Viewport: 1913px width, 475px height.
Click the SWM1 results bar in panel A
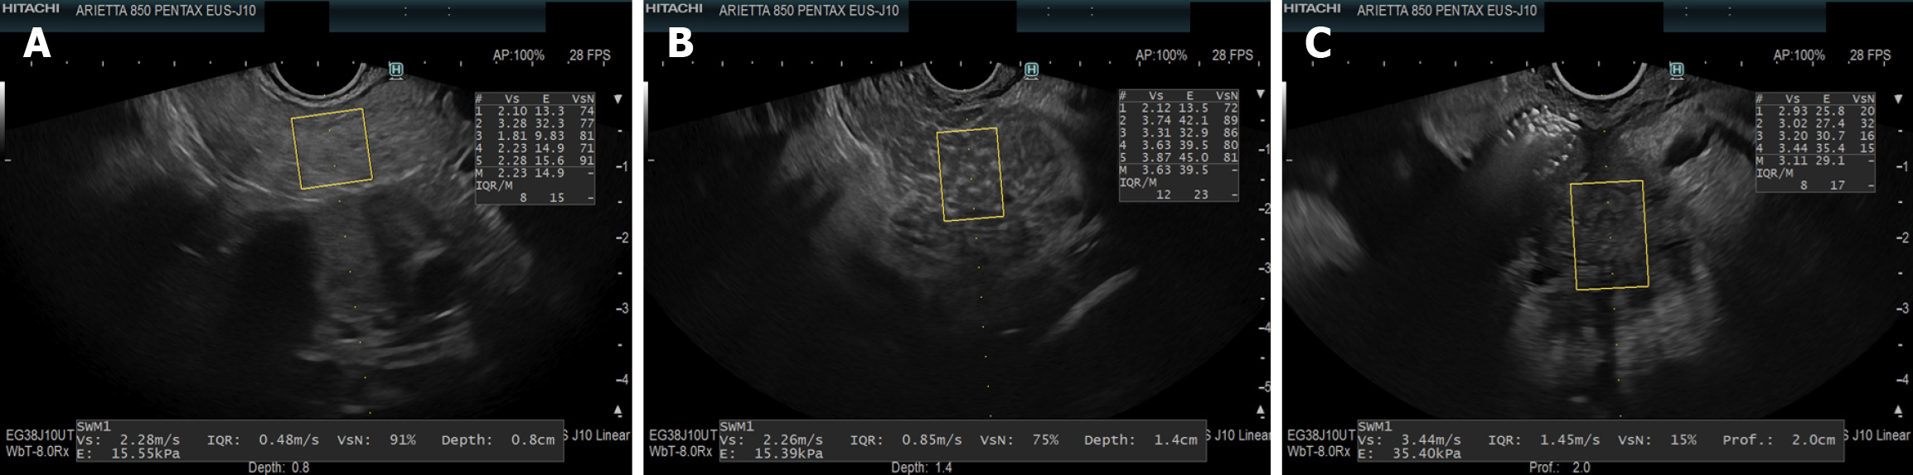tap(319, 440)
